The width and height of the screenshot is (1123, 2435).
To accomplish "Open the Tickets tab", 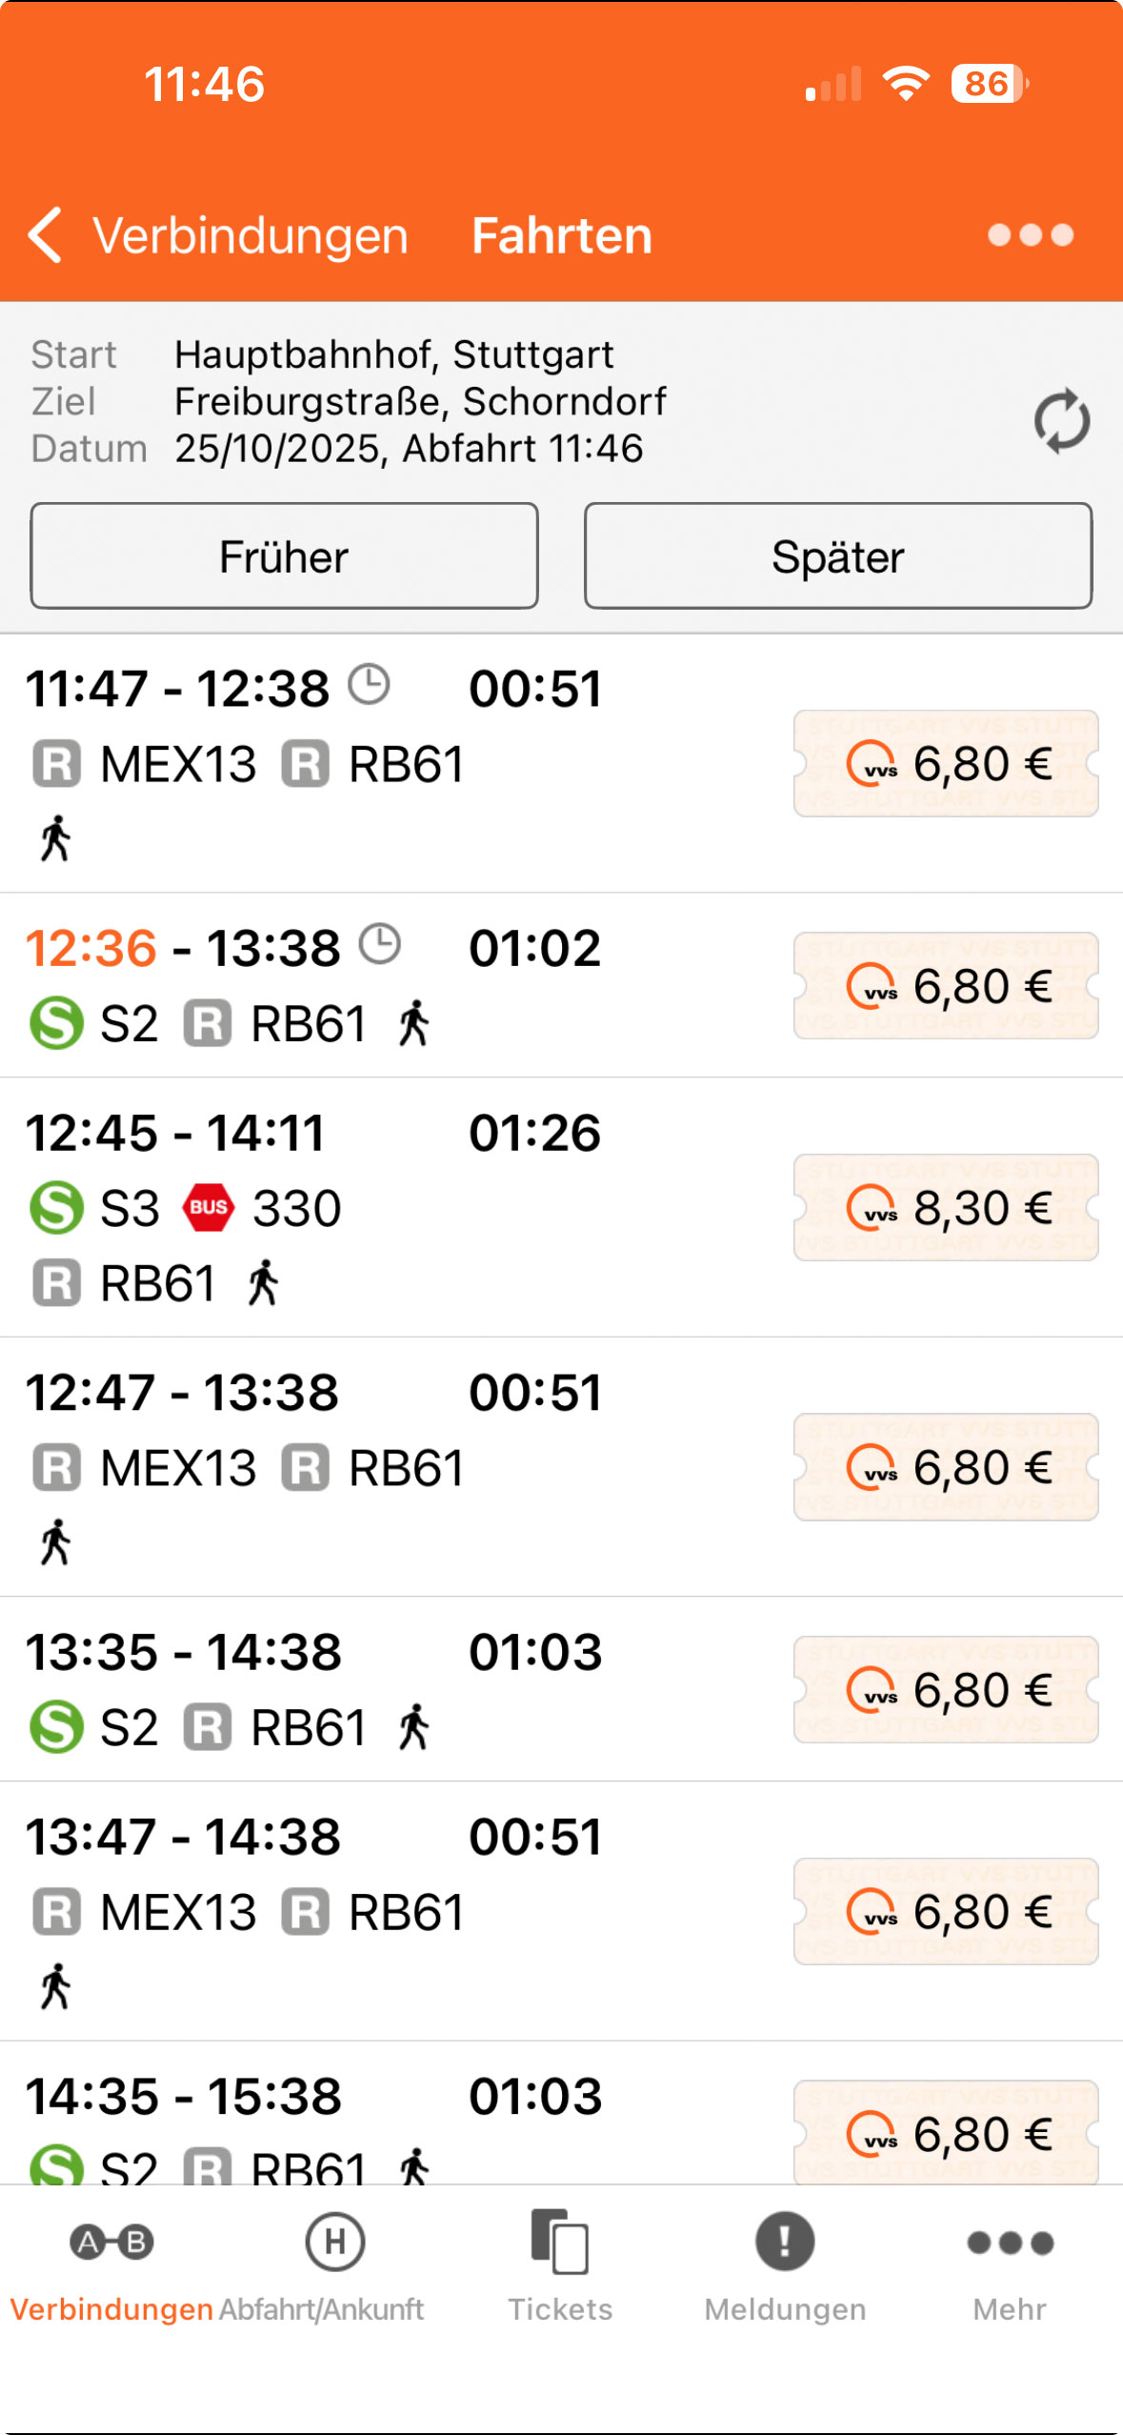I will click(560, 2264).
